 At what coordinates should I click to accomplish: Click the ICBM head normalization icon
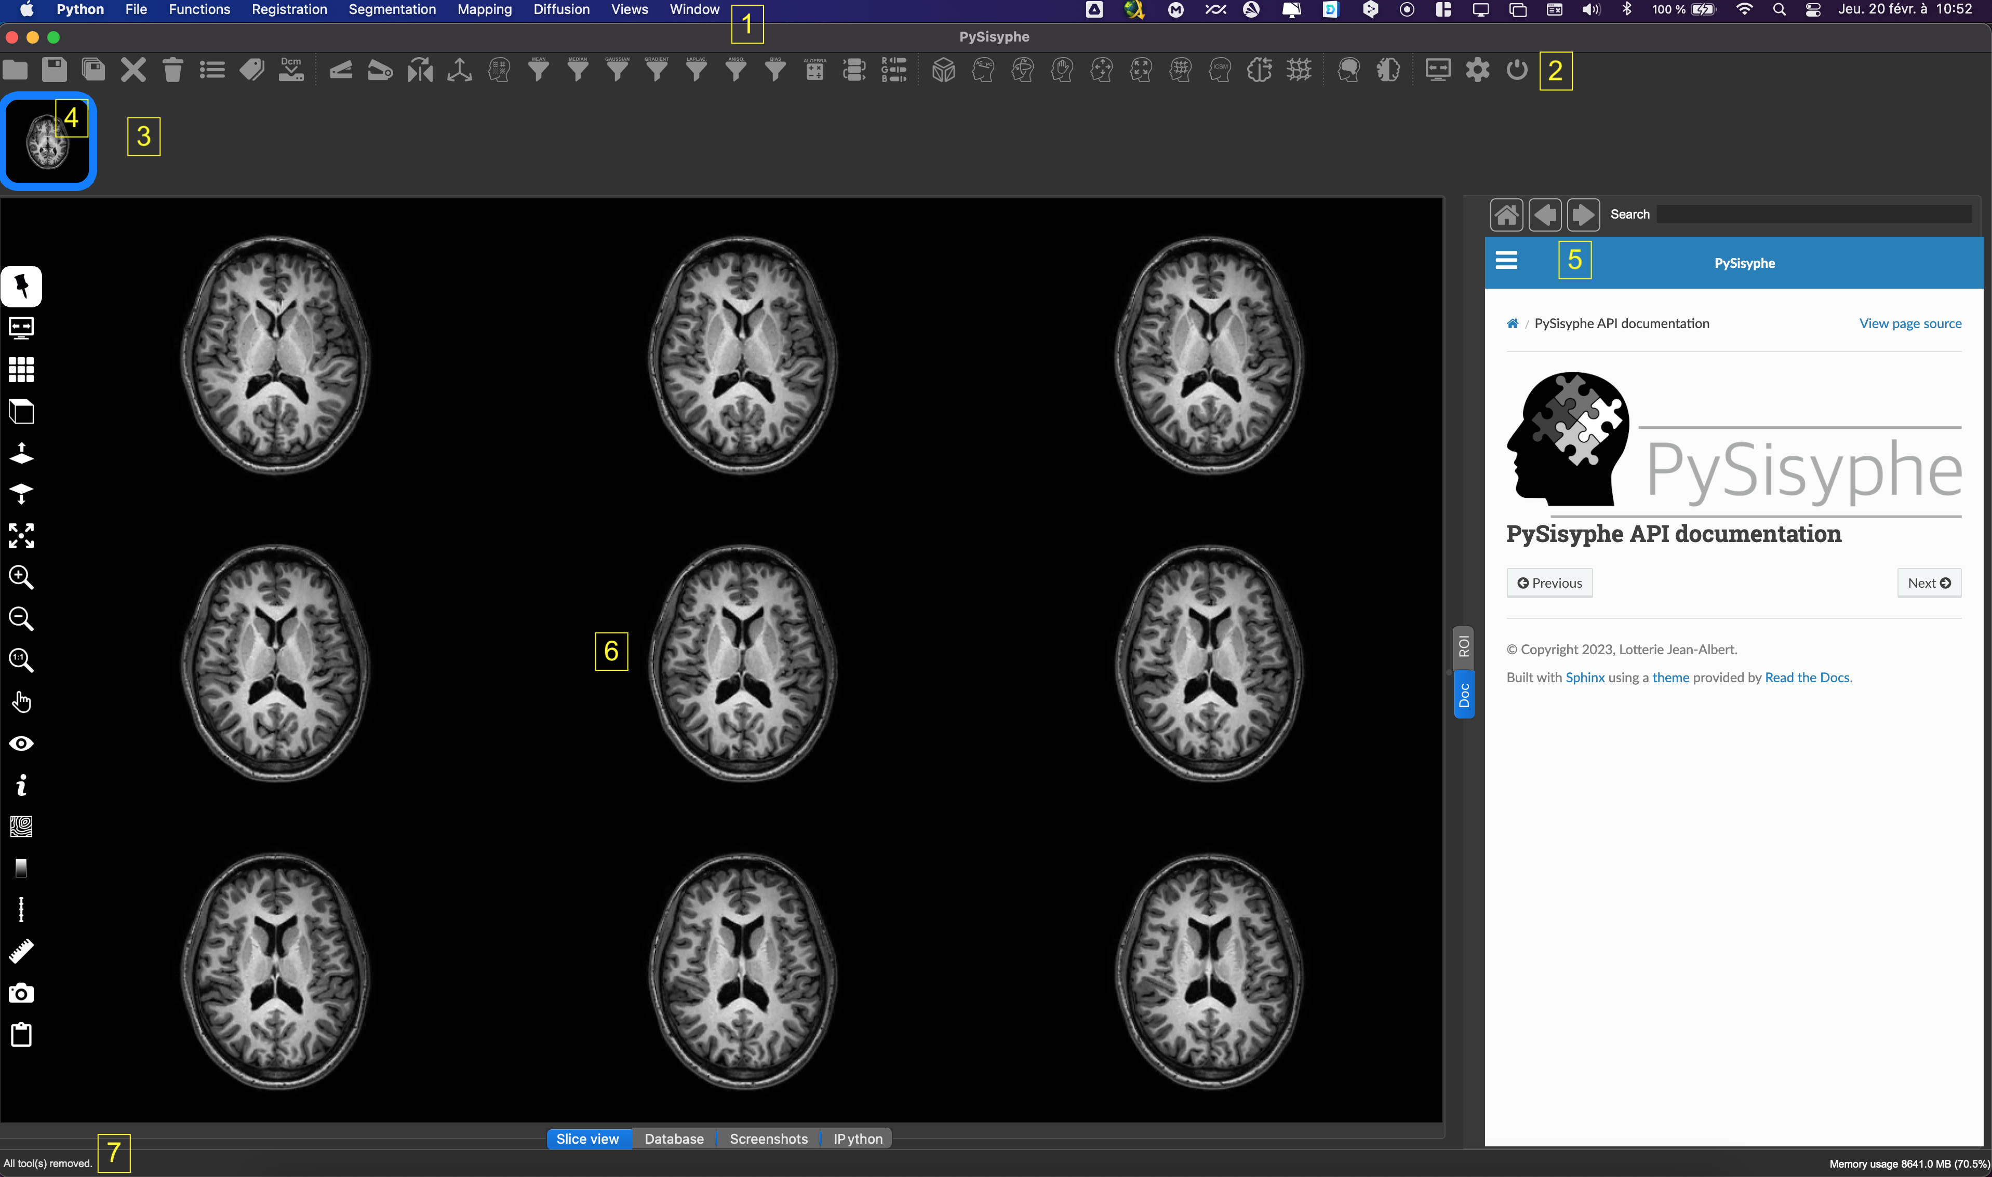pyautogui.click(x=1220, y=70)
